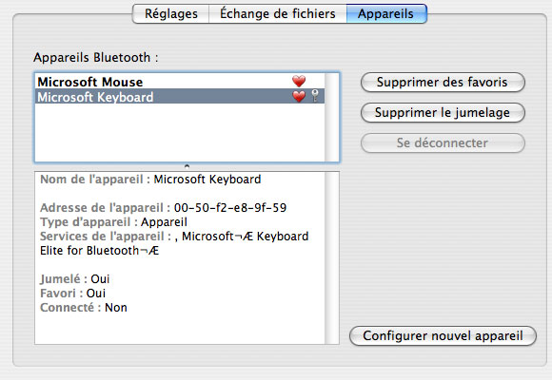Click the favorite heart icon for Microsoft Keyboard

(299, 96)
